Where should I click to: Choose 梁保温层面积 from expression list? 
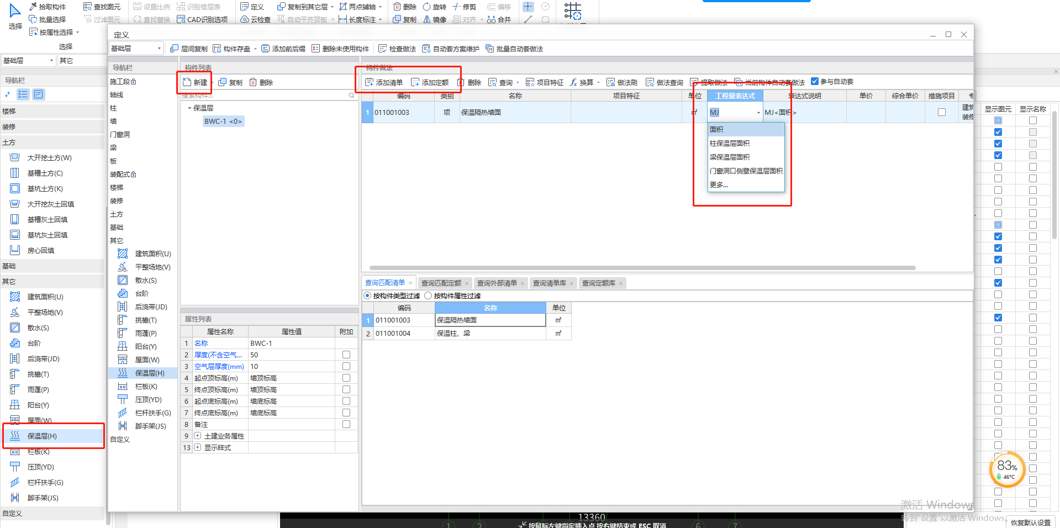click(x=746, y=157)
